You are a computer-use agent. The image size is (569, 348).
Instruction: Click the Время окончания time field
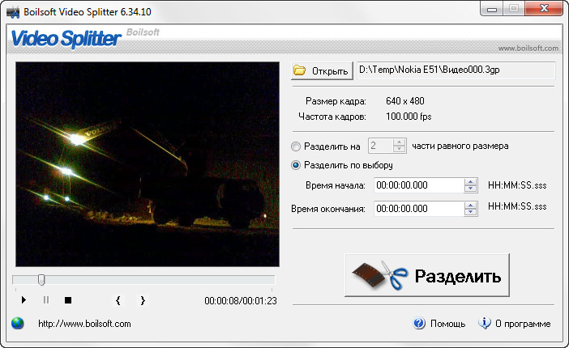click(x=419, y=209)
